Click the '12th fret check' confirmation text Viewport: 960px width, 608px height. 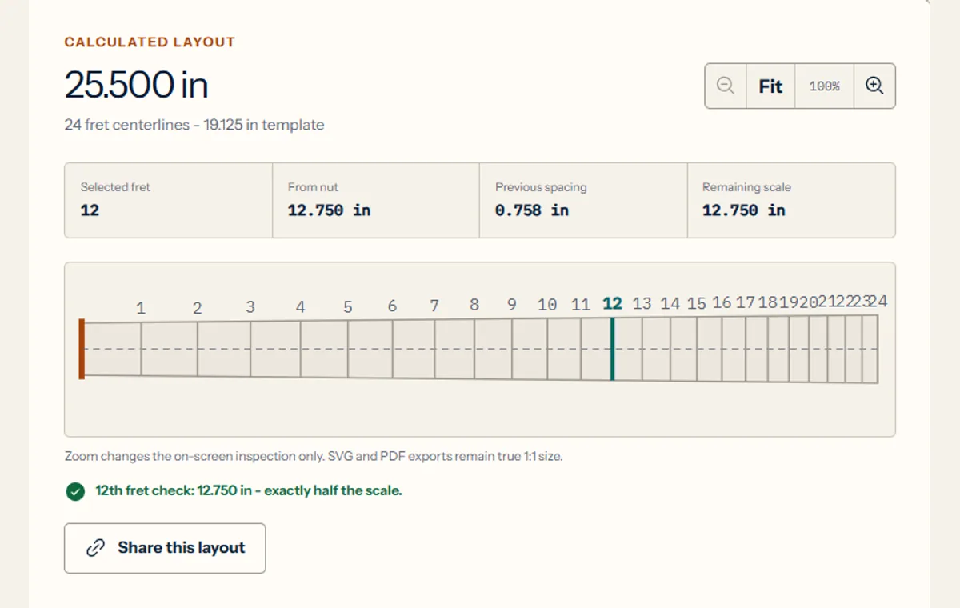coord(249,491)
